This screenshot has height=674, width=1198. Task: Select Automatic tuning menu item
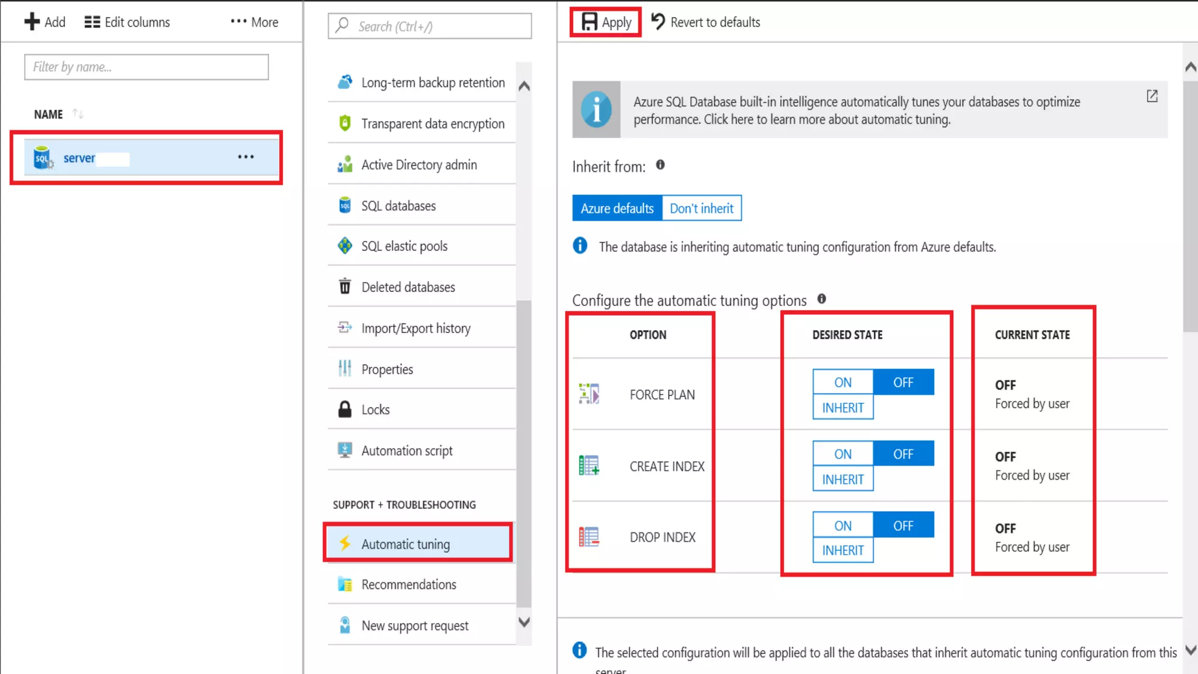pos(419,544)
